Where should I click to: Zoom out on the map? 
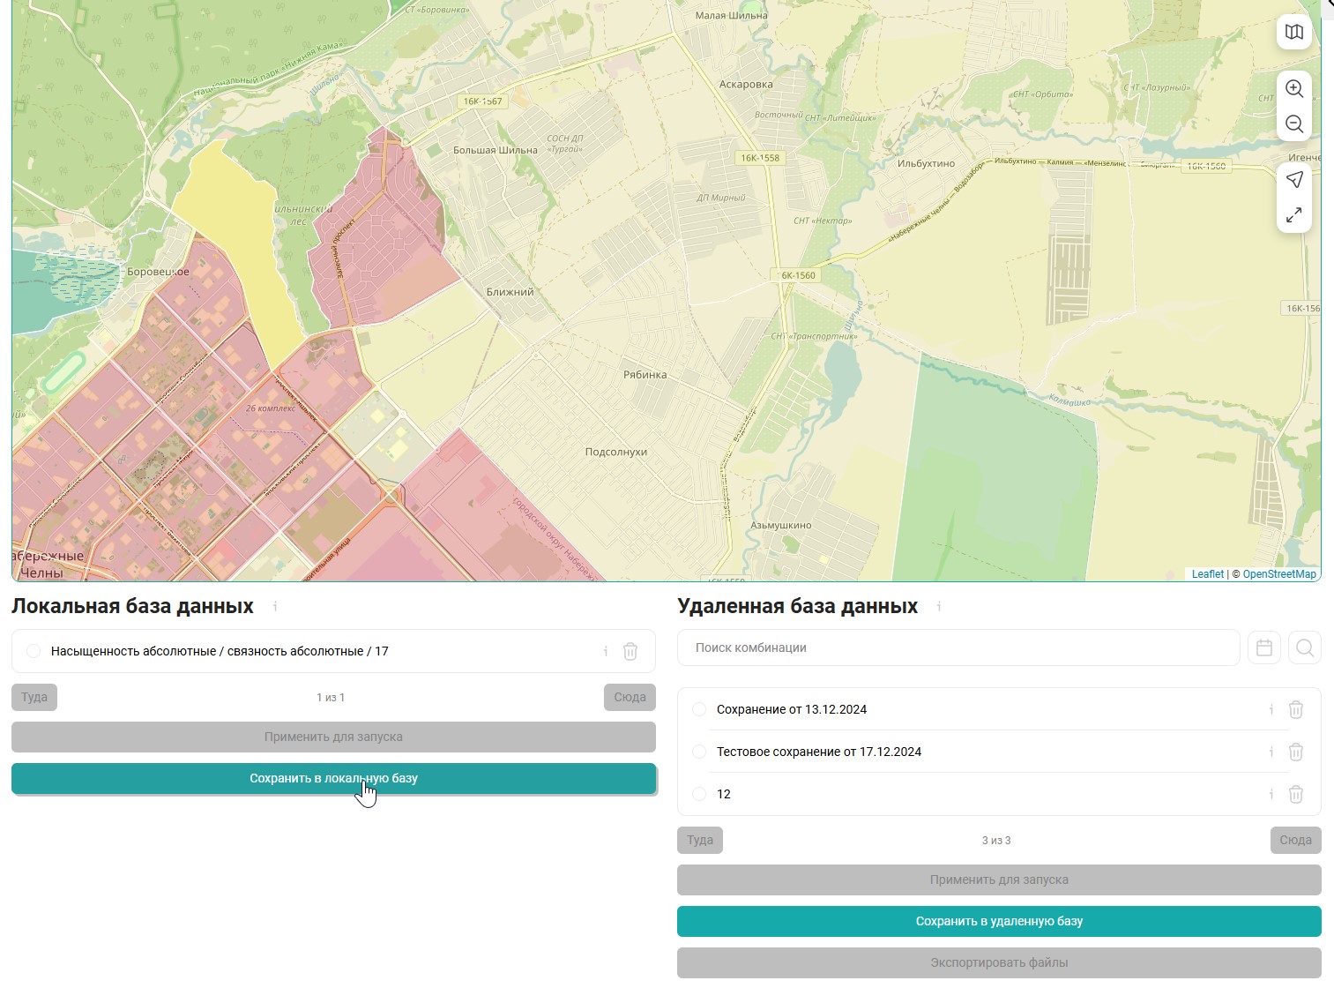(x=1293, y=124)
